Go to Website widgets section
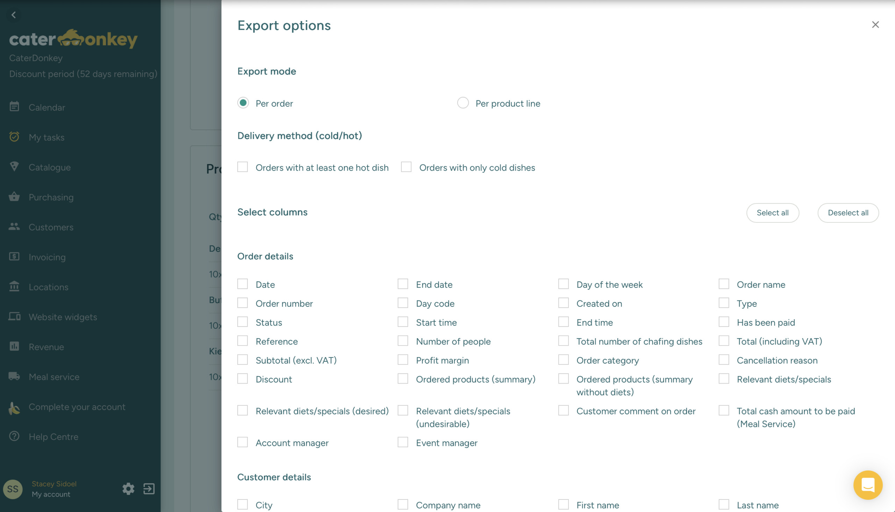895x512 pixels. coord(63,317)
